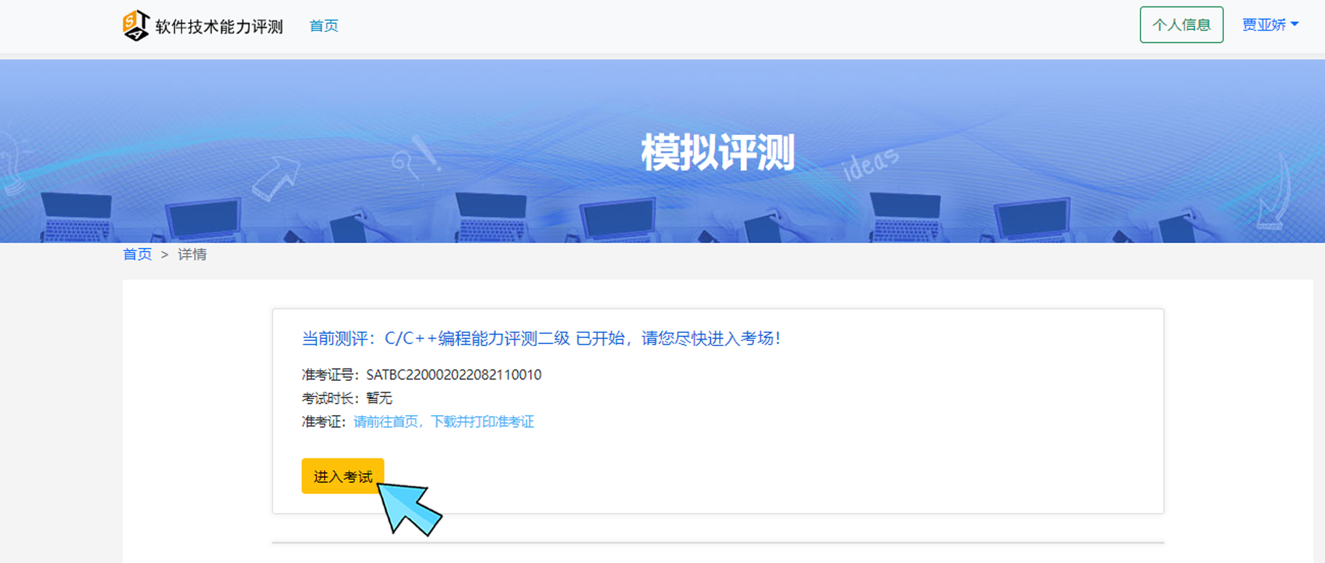The image size is (1325, 563).
Task: Open the 个人信息 button
Action: (x=1181, y=25)
